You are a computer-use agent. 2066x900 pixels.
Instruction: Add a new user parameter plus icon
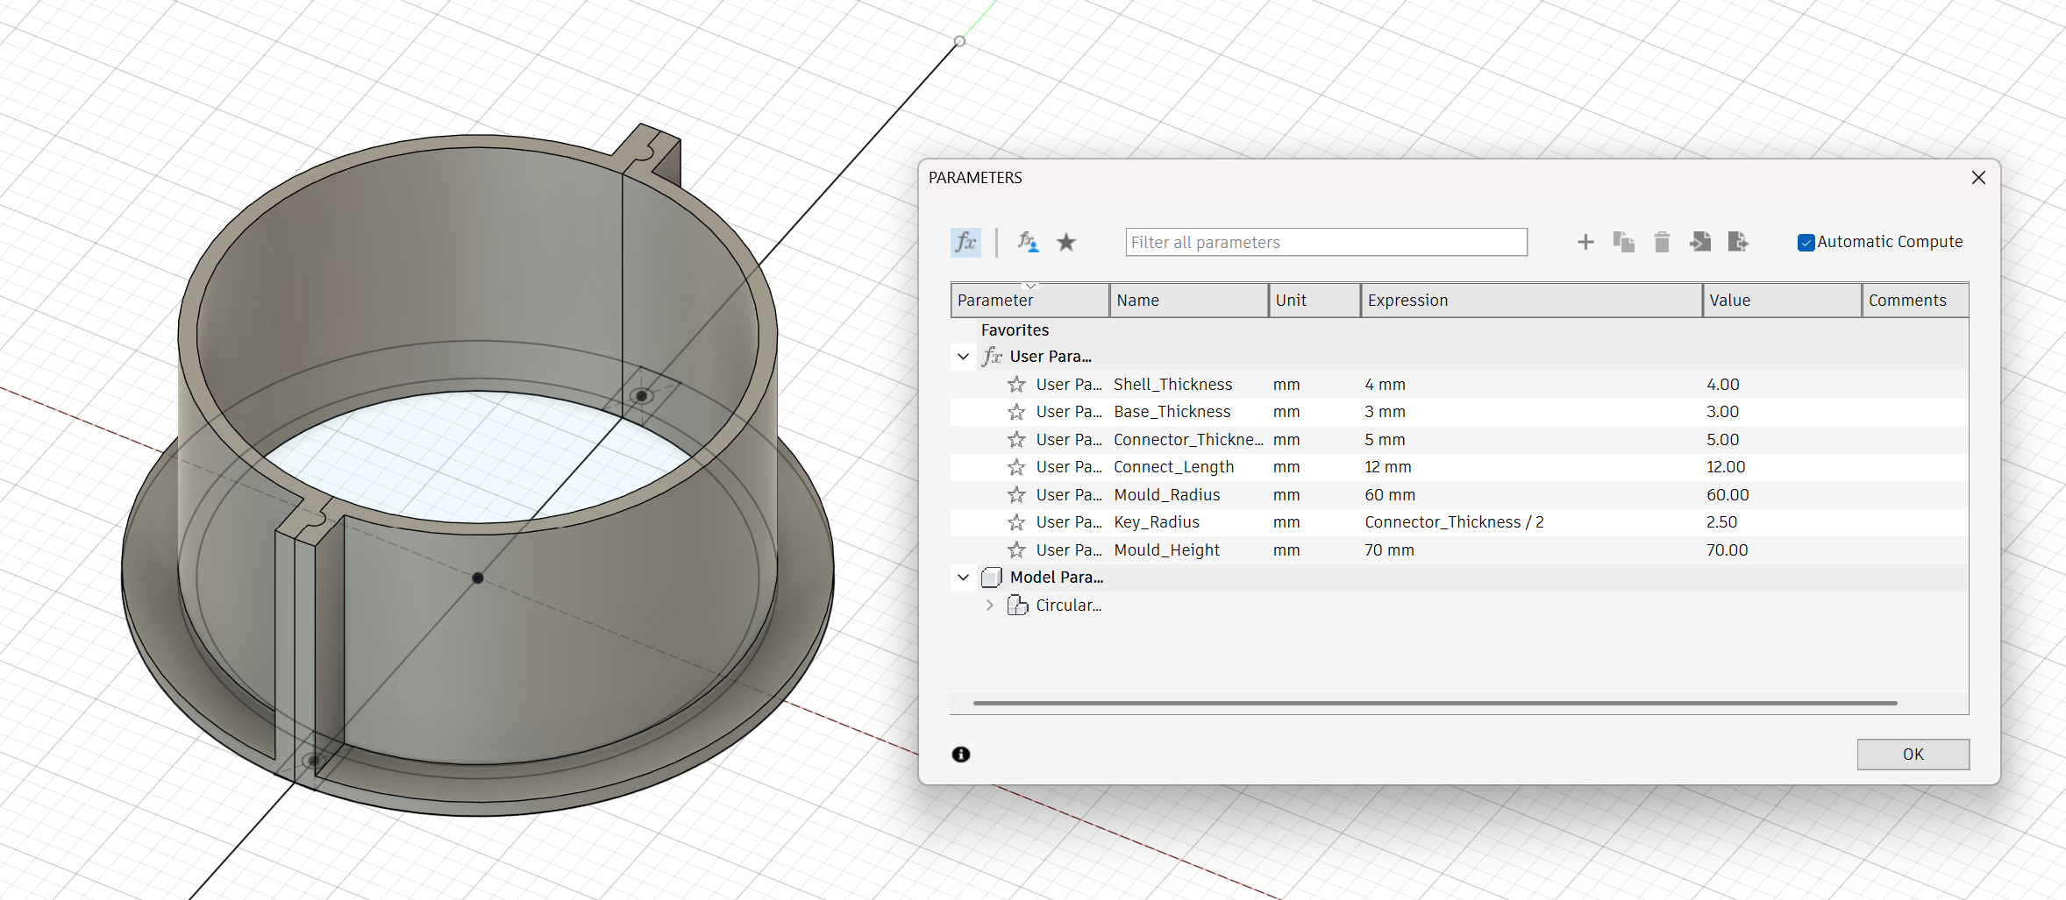1585,242
